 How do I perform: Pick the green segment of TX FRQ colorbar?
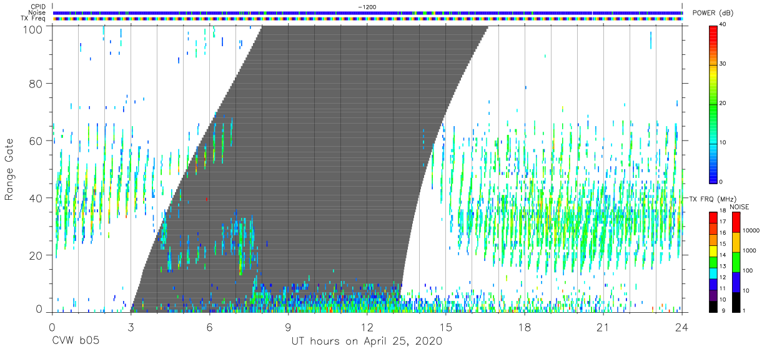point(713,261)
